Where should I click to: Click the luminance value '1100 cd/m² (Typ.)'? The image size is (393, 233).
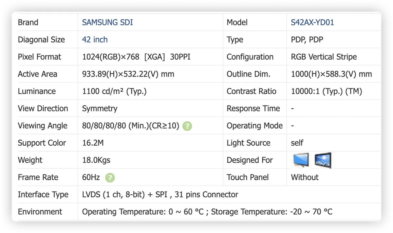[x=114, y=91]
